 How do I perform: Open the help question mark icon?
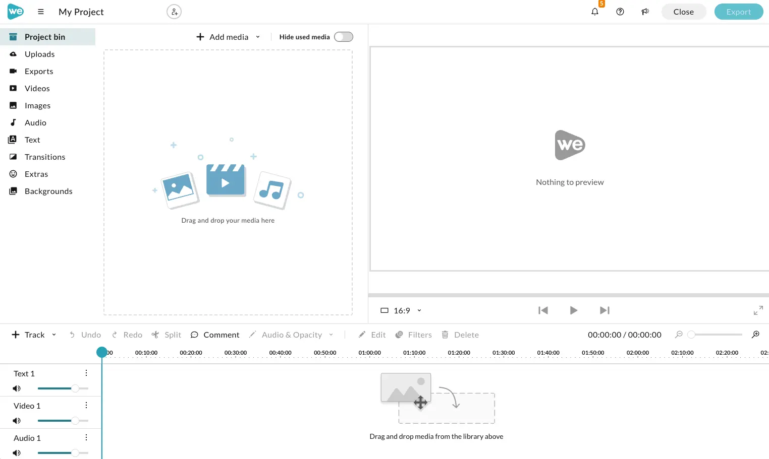(620, 12)
